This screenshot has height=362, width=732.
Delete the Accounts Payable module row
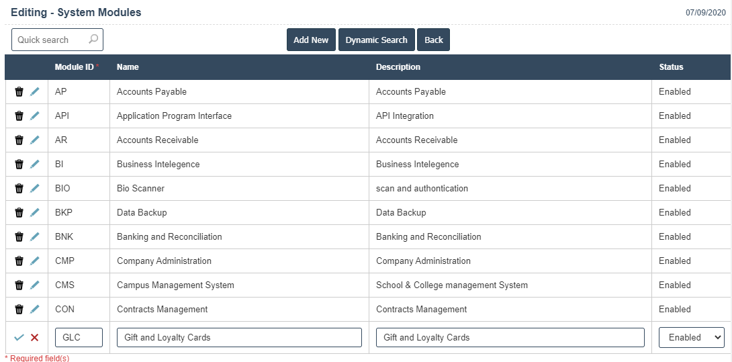(x=19, y=92)
